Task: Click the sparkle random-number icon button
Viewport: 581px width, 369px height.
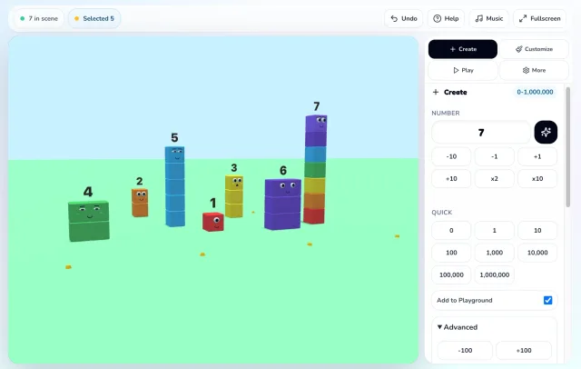Action: (546, 132)
